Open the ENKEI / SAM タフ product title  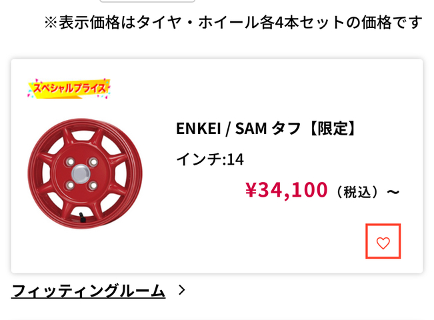point(267,129)
